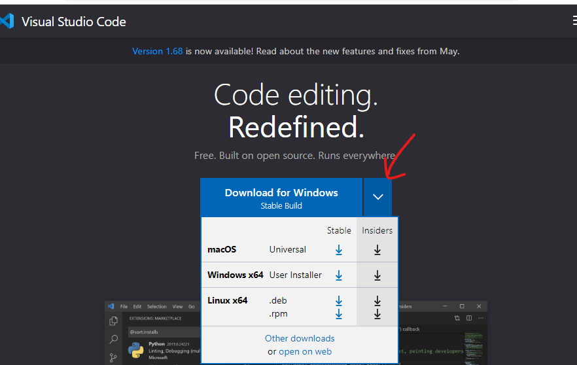The height and width of the screenshot is (365, 577).
Task: Download Linux x64 .deb Insiders package
Action: (377, 301)
